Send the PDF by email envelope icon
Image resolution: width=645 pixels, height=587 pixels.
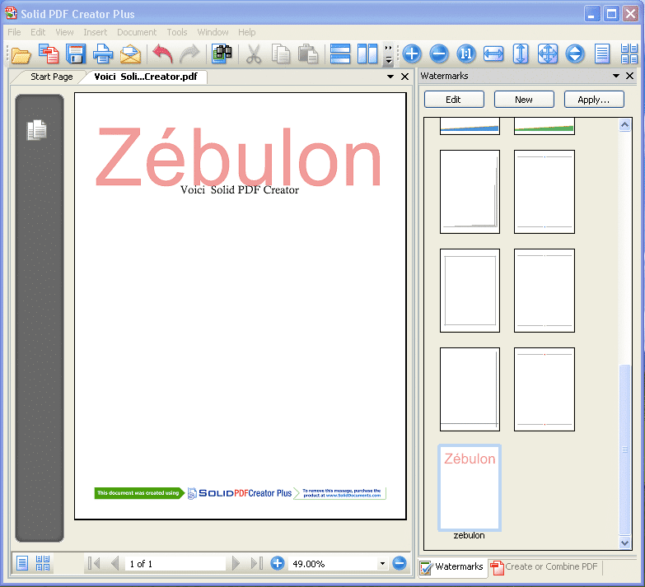(x=130, y=54)
